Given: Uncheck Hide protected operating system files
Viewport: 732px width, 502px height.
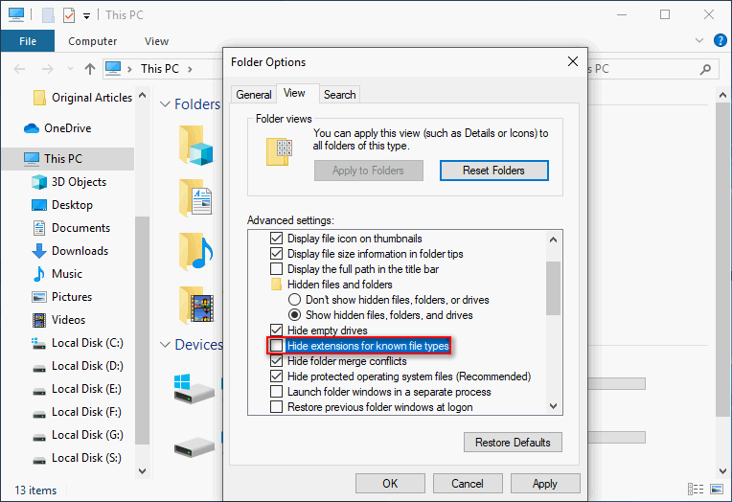Looking at the screenshot, I should tap(276, 376).
